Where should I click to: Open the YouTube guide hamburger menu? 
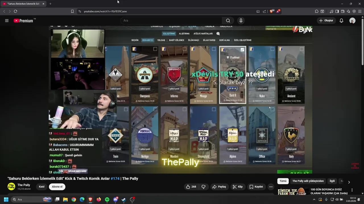7,20
